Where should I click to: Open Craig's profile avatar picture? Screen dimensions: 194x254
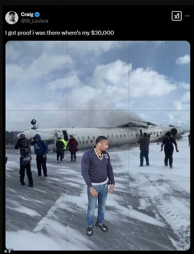(x=12, y=18)
